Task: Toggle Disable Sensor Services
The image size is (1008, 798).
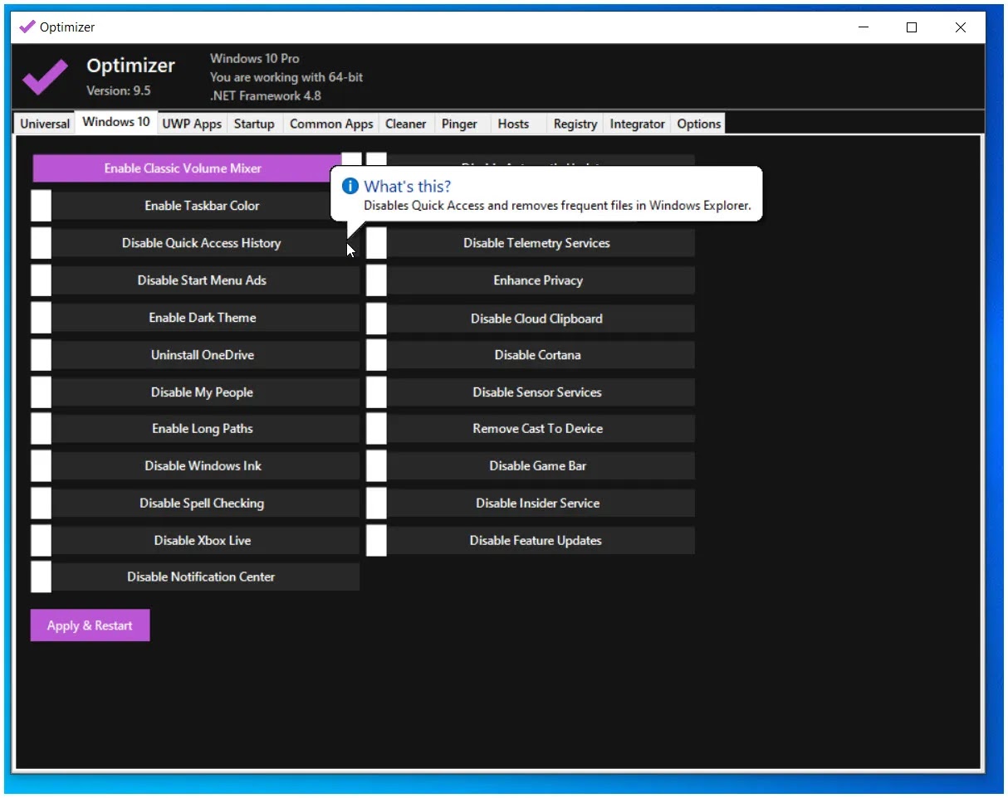Action: 531,392
